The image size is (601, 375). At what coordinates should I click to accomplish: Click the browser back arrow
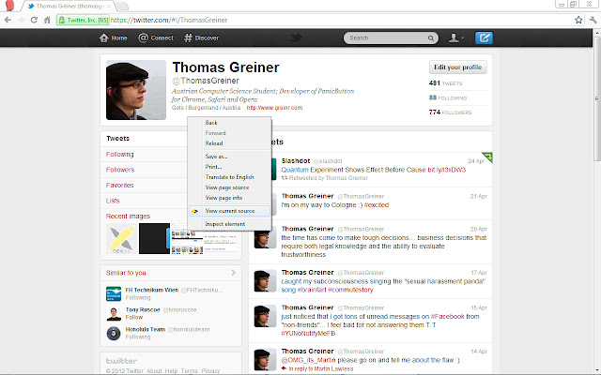click(11, 19)
